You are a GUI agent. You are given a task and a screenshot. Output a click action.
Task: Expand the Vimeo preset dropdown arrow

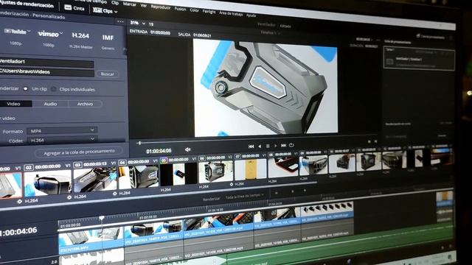pyautogui.click(x=61, y=32)
